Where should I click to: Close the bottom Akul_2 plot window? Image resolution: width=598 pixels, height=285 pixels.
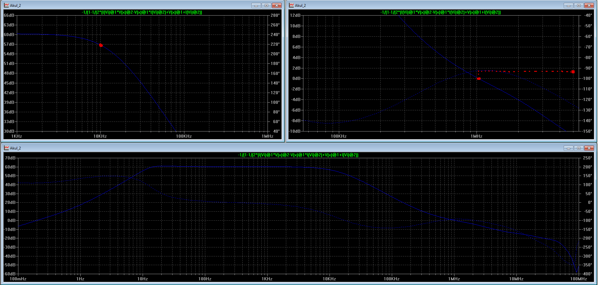[589, 148]
